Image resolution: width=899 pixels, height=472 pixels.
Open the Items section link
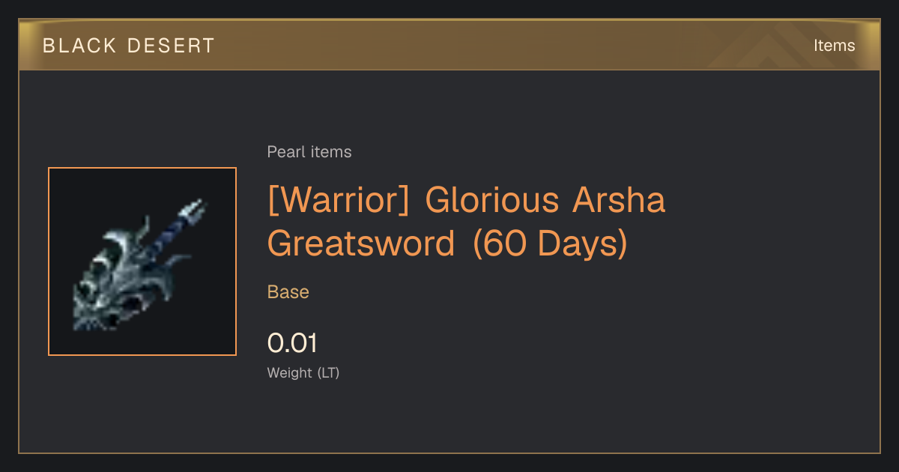(834, 45)
